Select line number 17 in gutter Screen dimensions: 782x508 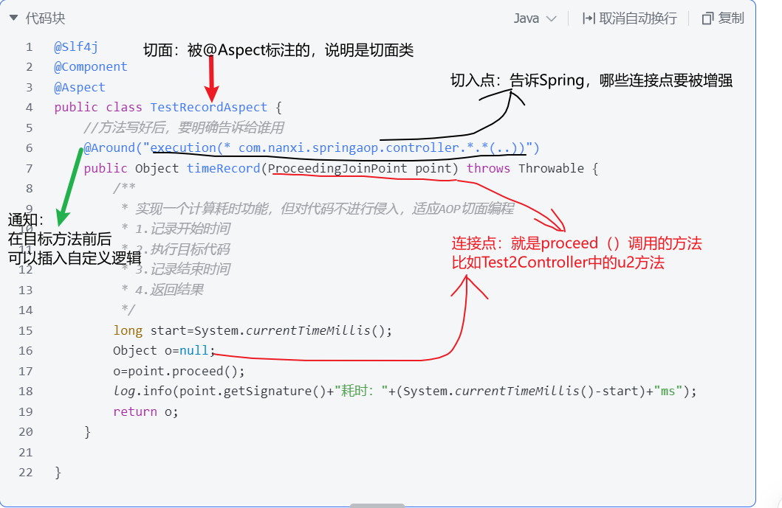(26, 371)
